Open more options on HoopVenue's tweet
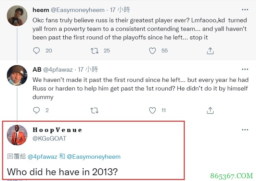 click(x=245, y=130)
